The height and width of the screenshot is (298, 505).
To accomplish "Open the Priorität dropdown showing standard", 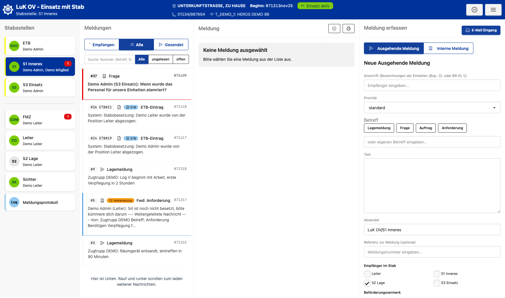I will click(x=432, y=108).
